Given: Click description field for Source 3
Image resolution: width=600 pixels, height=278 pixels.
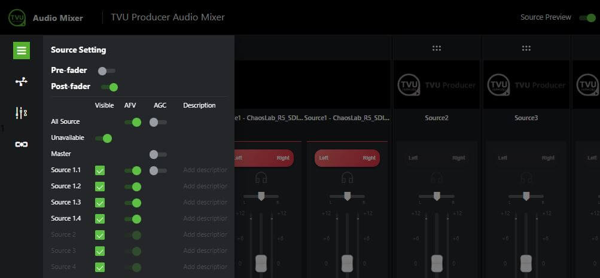Looking at the screenshot, I should tap(205, 250).
